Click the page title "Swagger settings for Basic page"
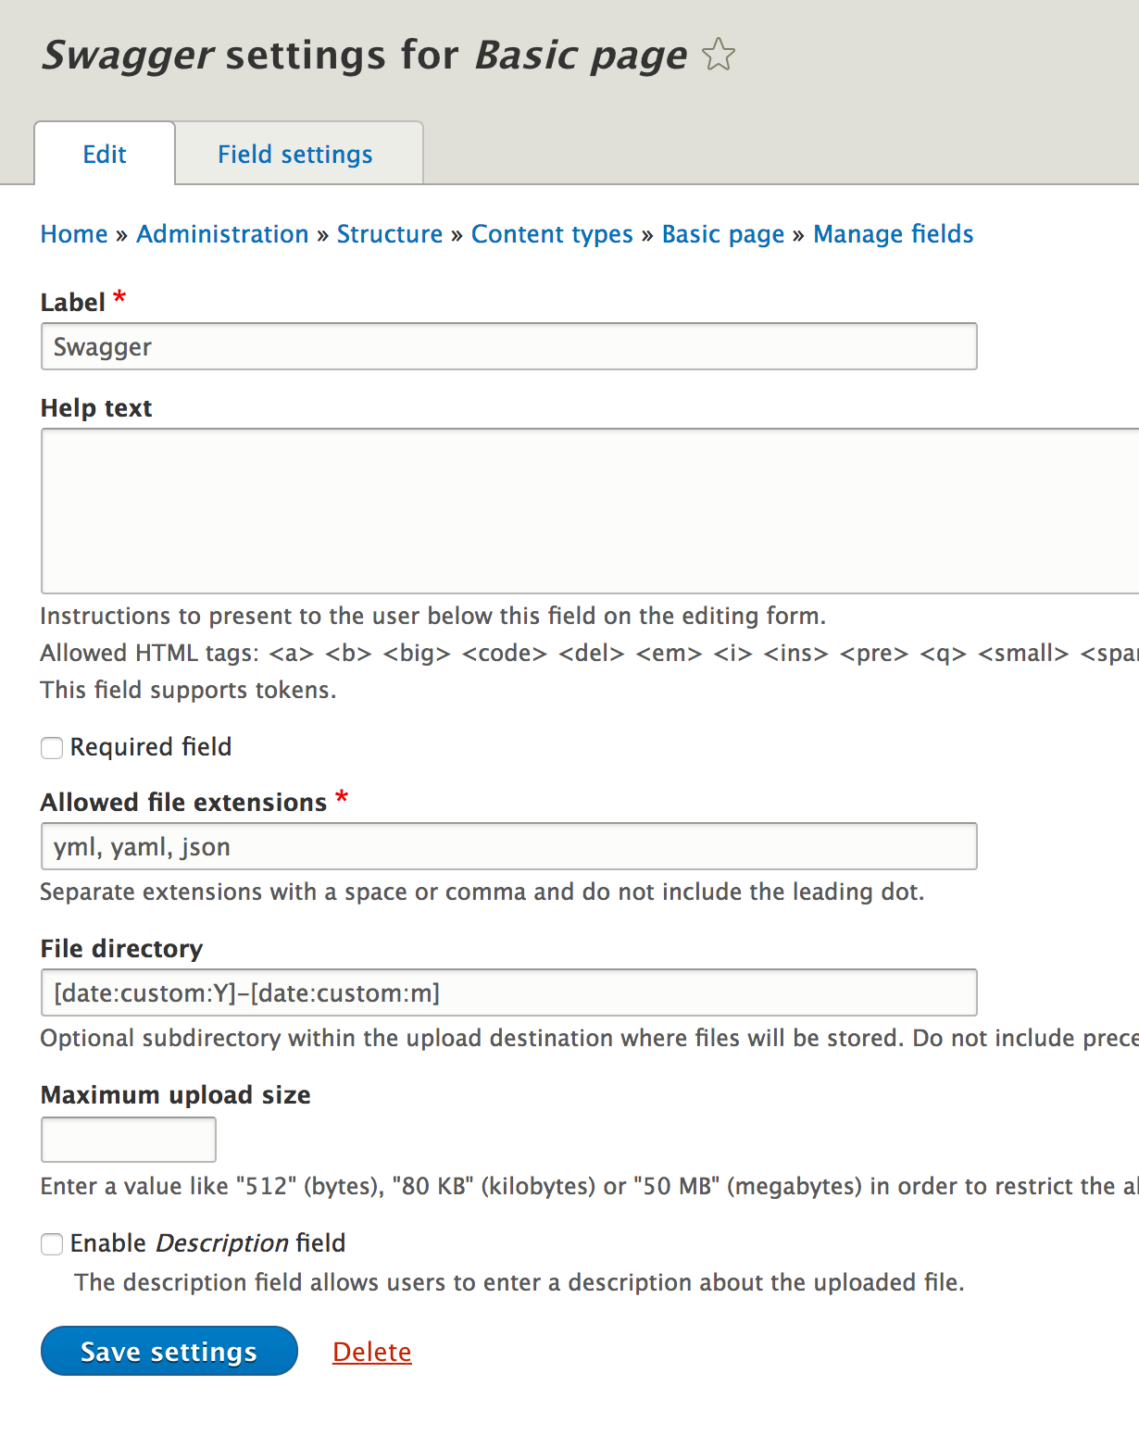1139x1435 pixels. [365, 55]
